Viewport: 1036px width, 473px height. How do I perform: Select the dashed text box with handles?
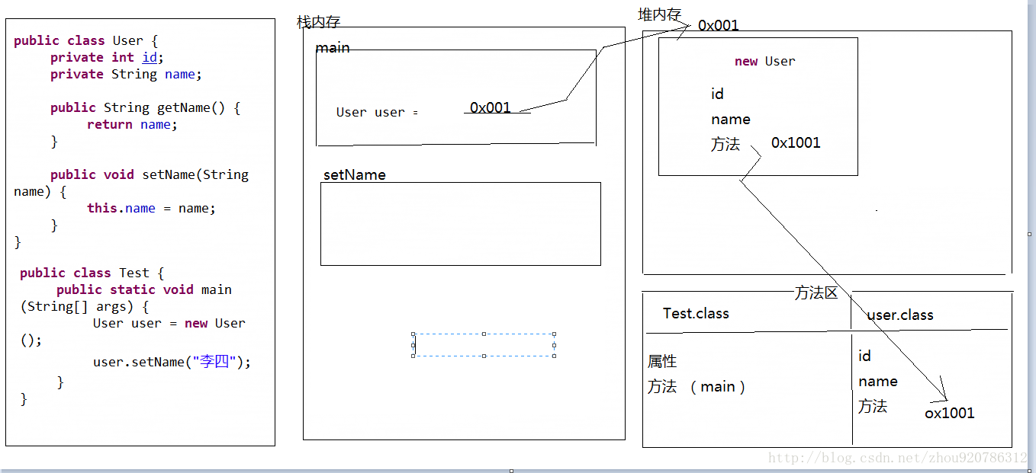point(484,345)
